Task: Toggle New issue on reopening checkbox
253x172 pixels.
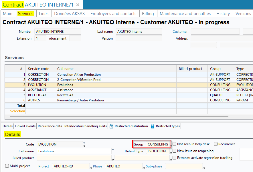Action: [x=175, y=151]
